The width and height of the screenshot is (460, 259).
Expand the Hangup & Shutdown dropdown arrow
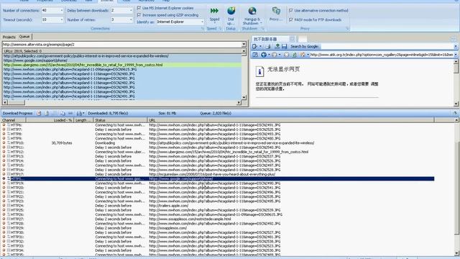point(261,23)
